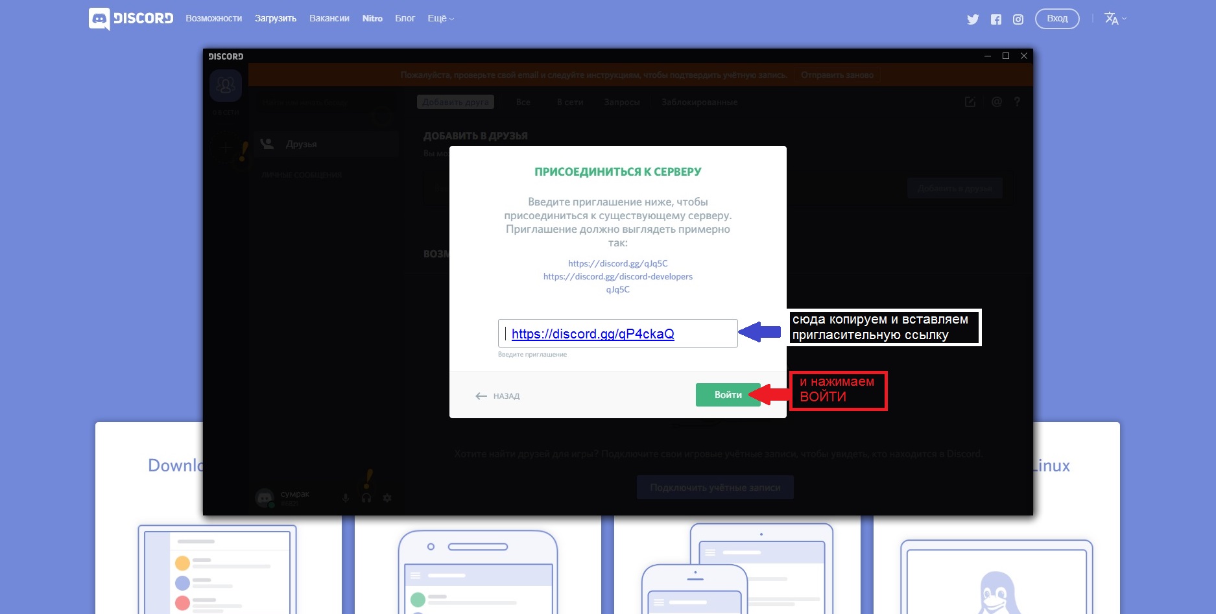Switch to the Все friends tab

click(x=523, y=102)
